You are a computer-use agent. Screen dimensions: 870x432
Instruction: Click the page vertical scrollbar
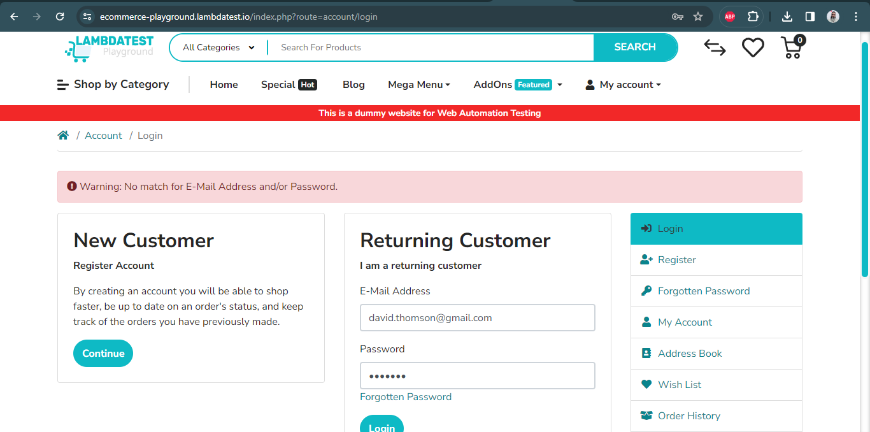pos(865,159)
